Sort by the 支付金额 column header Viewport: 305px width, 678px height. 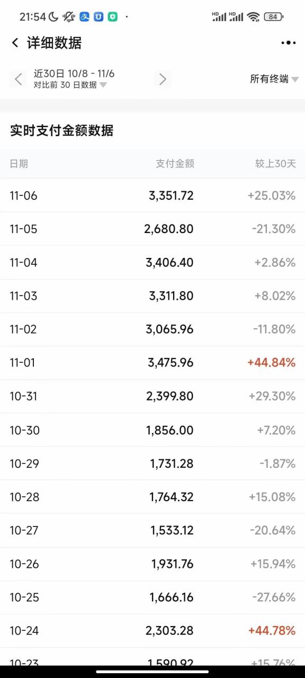point(175,164)
